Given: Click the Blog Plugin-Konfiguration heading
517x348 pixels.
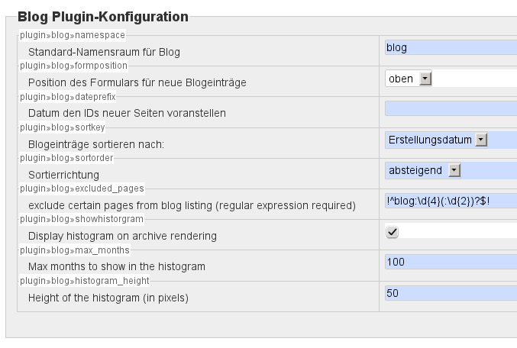Looking at the screenshot, I should 102,15.
